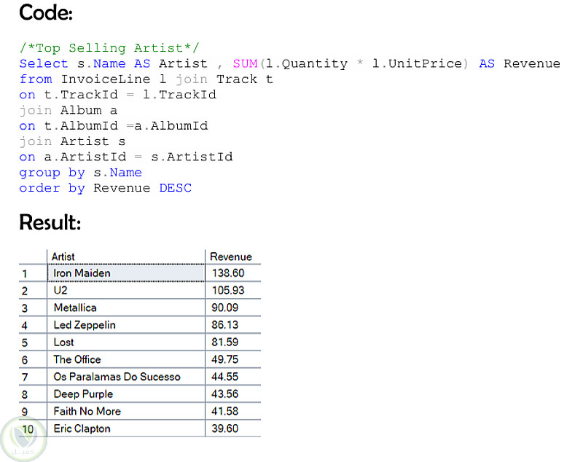Screen dimensions: 583x462
Task: Click the Code: heading
Action: tap(46, 13)
